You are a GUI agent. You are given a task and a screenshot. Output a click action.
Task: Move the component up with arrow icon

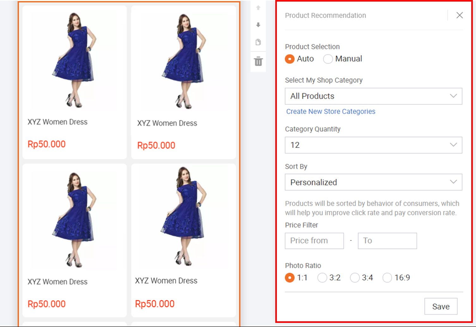click(258, 8)
